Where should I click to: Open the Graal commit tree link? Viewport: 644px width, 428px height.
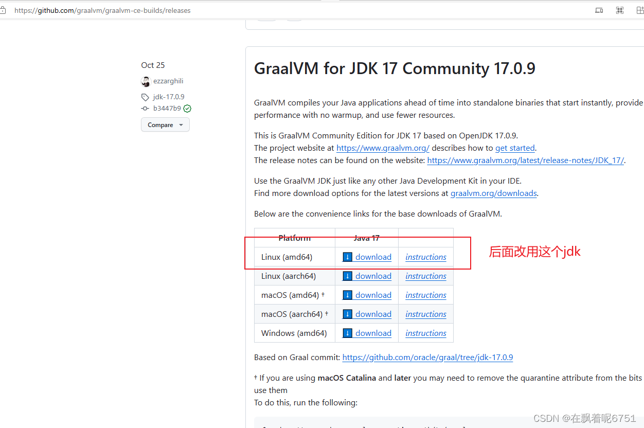click(427, 357)
